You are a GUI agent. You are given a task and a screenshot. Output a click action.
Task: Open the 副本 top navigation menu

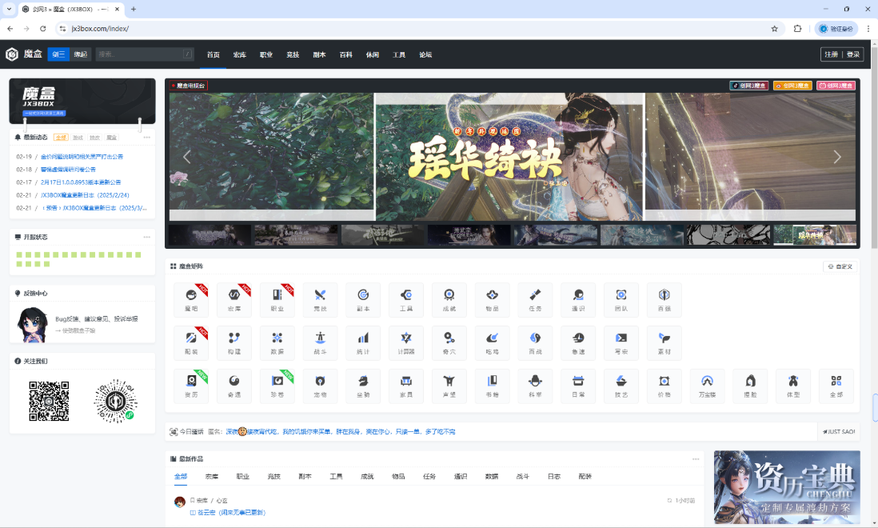(319, 54)
